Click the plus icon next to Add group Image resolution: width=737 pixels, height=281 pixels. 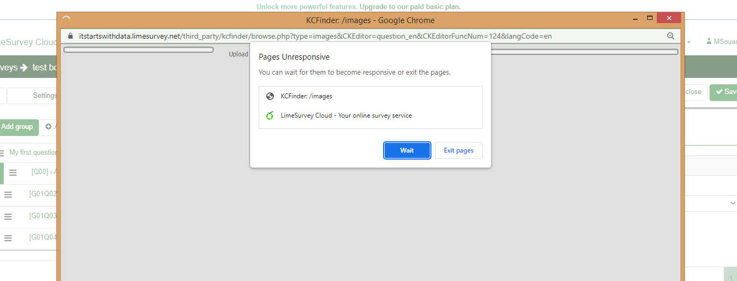click(48, 127)
